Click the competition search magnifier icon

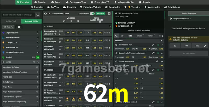point(38,15)
